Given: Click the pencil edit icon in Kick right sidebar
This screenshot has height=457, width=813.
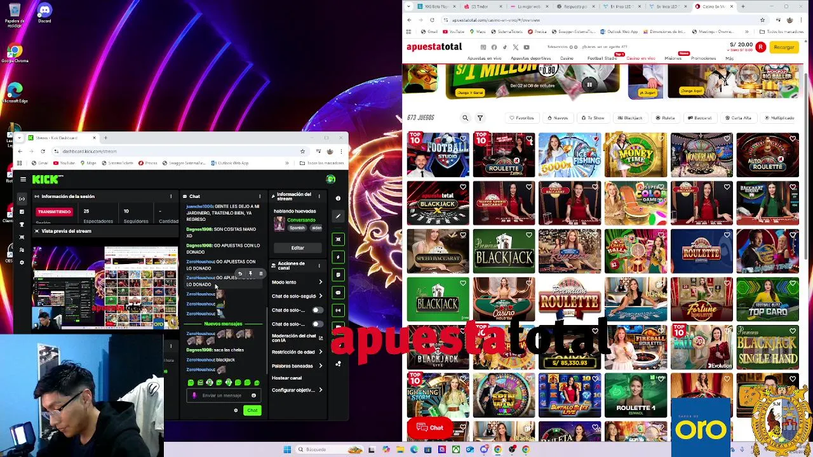Looking at the screenshot, I should click(338, 216).
